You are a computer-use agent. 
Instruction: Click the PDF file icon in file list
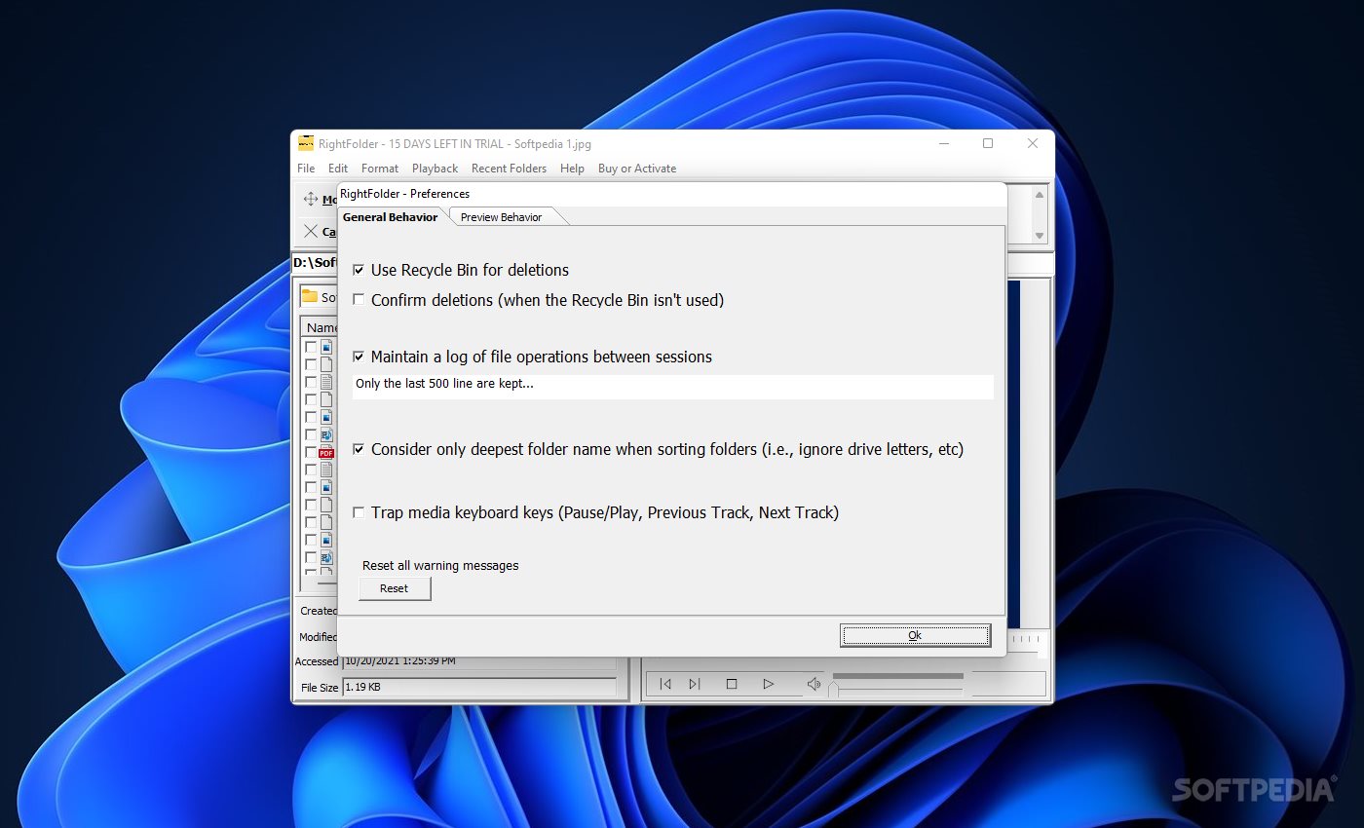tap(326, 452)
